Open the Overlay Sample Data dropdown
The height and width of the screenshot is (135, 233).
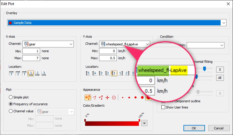[224, 23]
